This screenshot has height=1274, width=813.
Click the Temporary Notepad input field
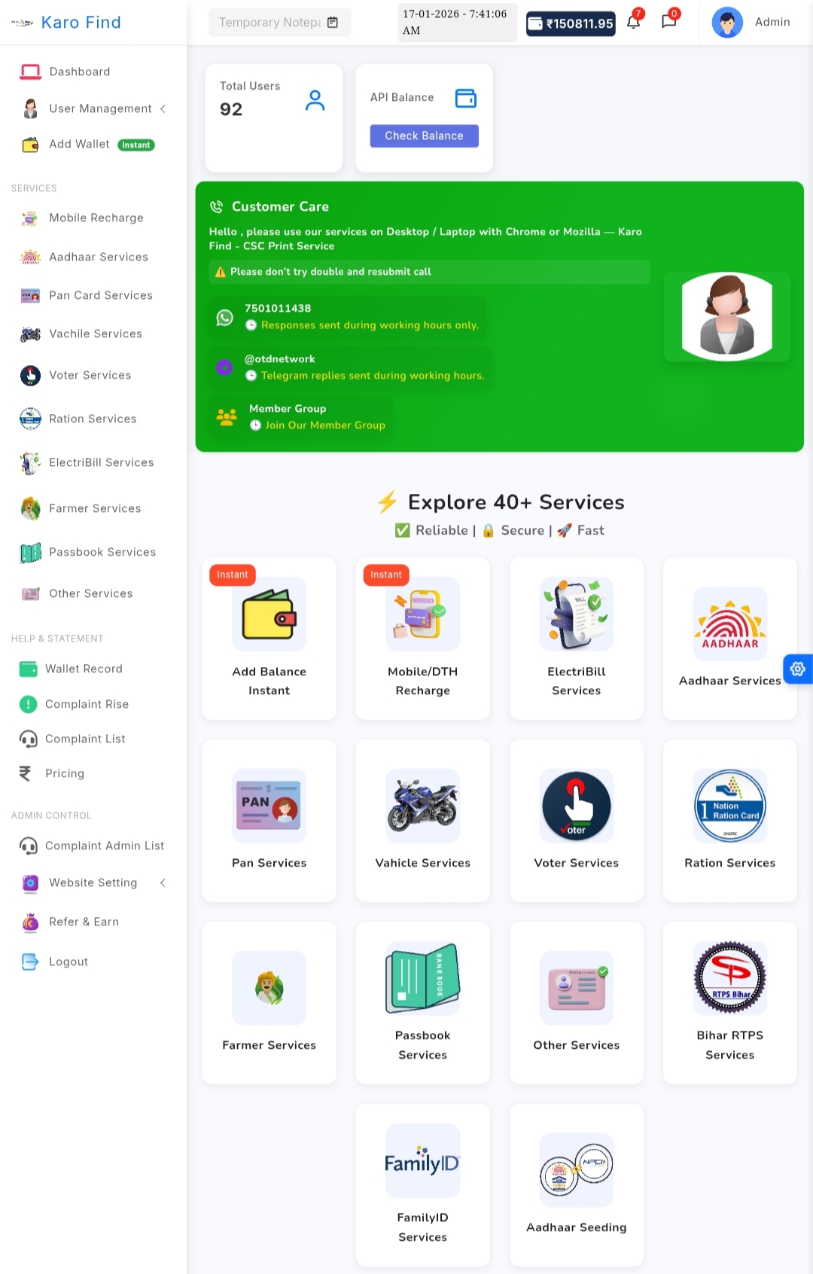269,23
